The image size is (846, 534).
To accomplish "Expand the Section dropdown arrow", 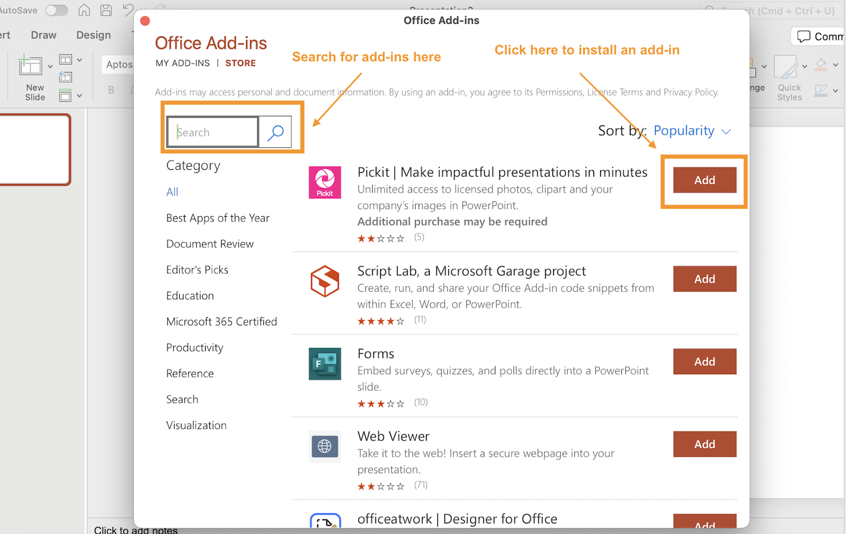I will 79,96.
